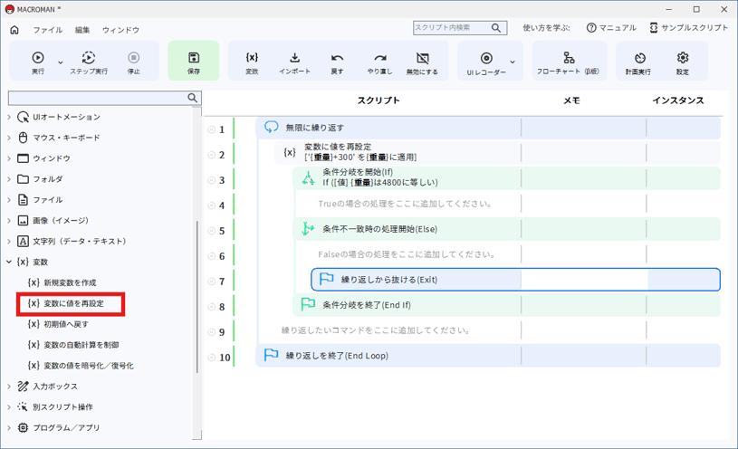Toggle the circle marker on line 7
This screenshot has height=449, width=738.
click(211, 282)
